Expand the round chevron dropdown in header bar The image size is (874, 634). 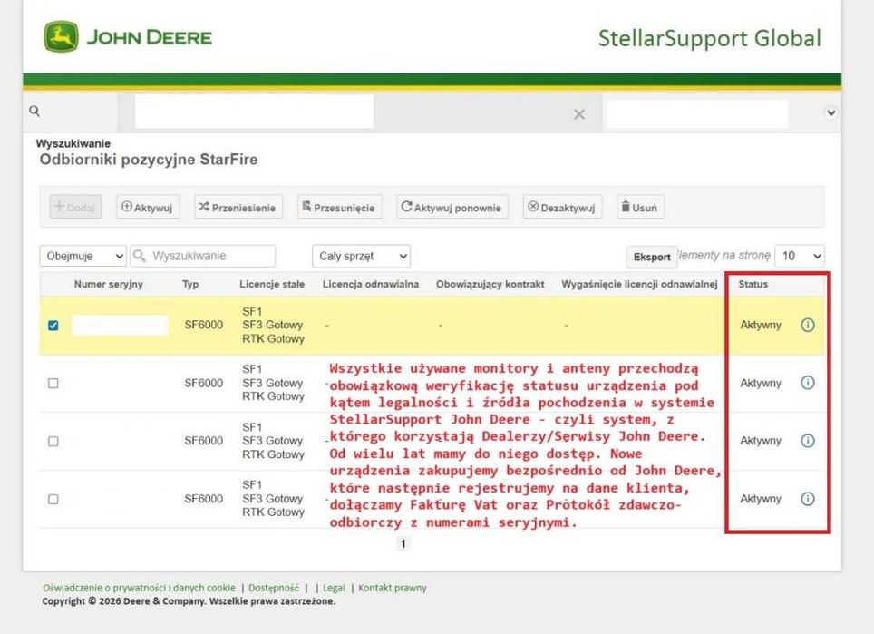tap(830, 112)
